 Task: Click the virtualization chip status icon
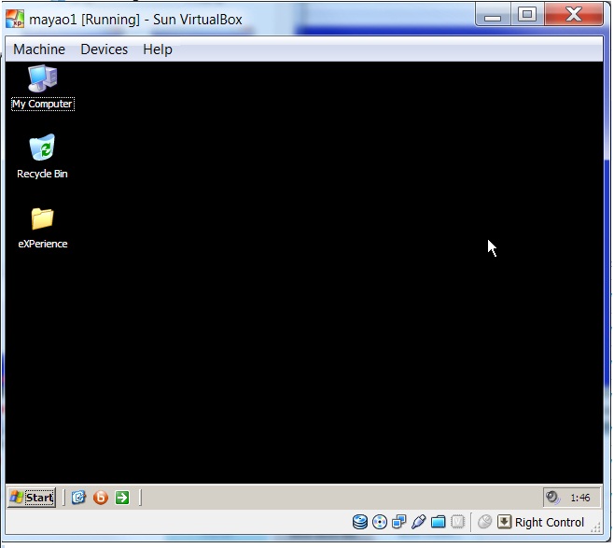(458, 522)
